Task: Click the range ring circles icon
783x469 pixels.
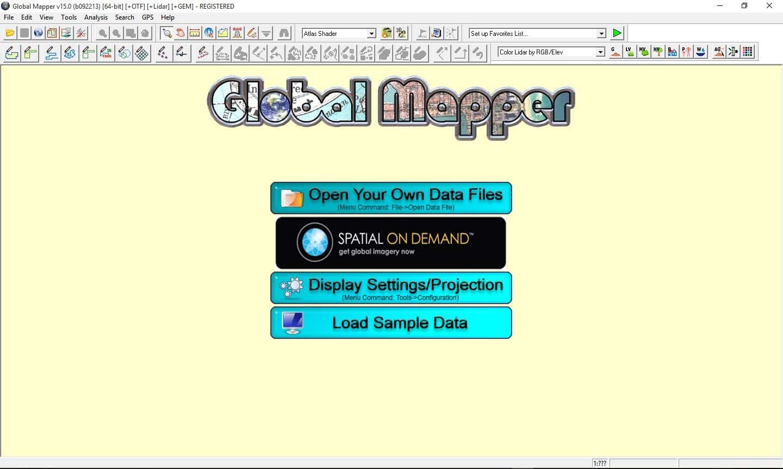Action: pos(124,53)
